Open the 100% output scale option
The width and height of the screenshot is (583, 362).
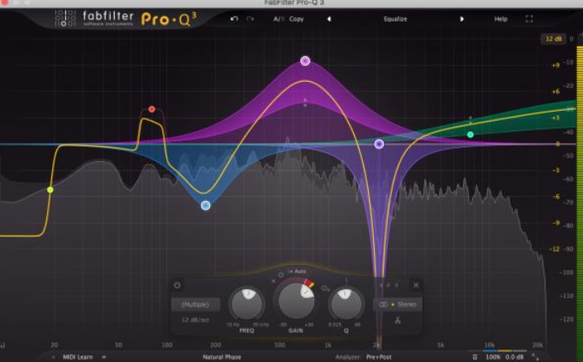coord(493,357)
